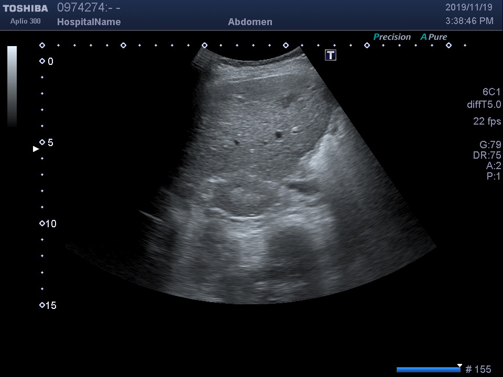
Task: Click the G:79 gain value
Action: pos(490,145)
